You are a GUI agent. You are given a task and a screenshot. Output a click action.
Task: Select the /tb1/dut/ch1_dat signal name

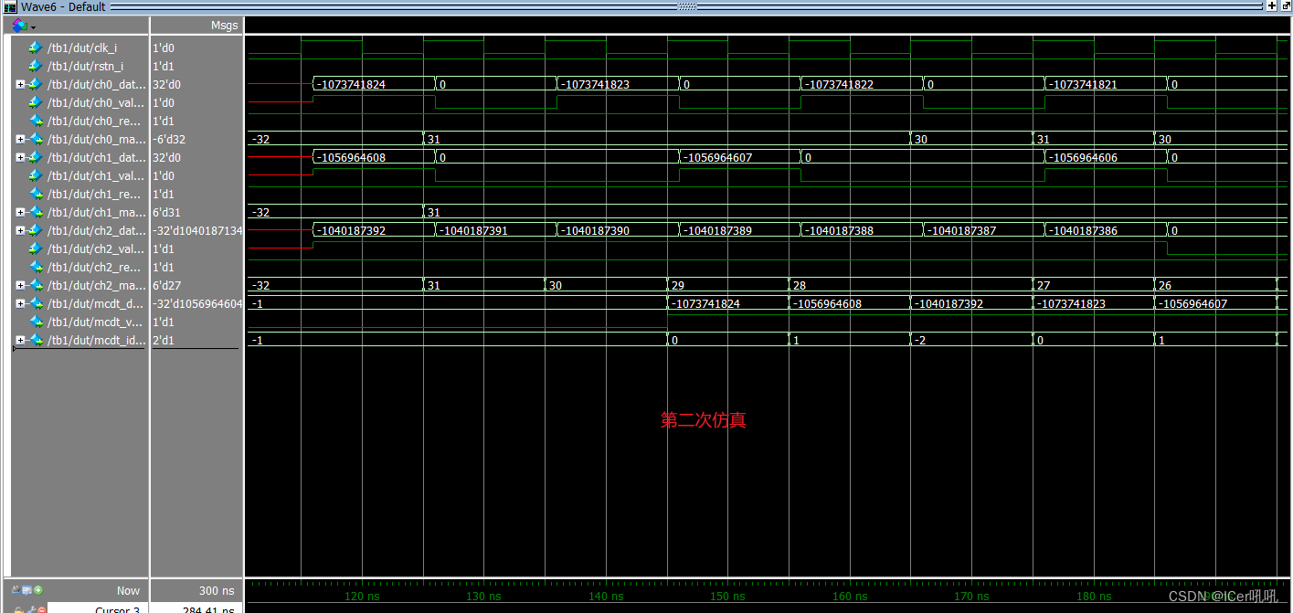pyautogui.click(x=96, y=157)
